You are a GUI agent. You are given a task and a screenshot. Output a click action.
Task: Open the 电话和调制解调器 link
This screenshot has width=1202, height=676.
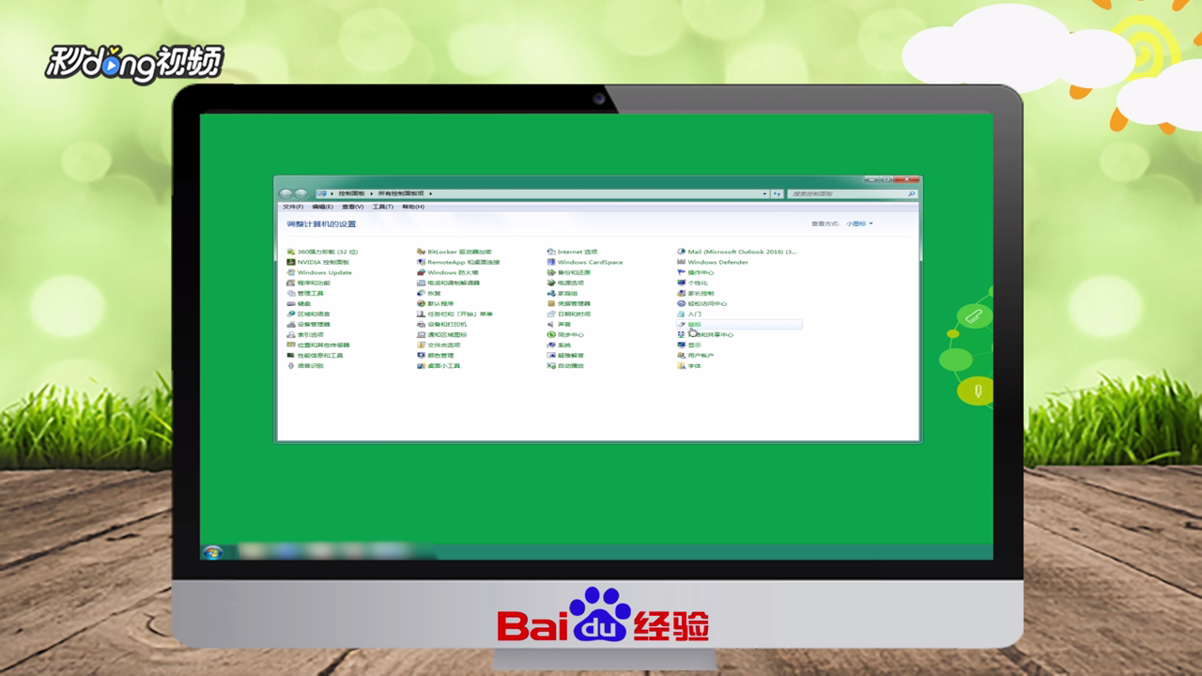pyautogui.click(x=454, y=283)
